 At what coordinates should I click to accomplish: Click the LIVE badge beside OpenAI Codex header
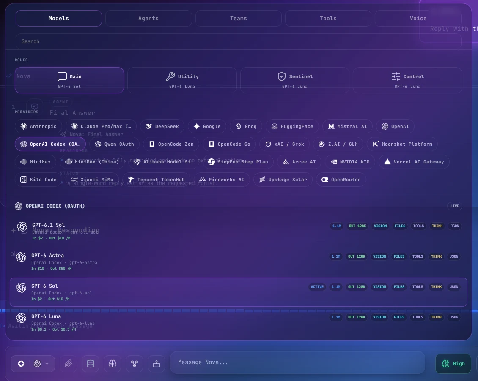(455, 206)
